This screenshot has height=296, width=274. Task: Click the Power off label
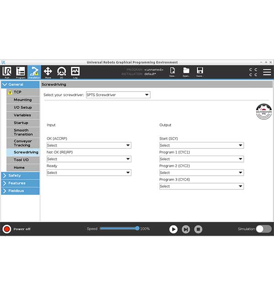22,229
